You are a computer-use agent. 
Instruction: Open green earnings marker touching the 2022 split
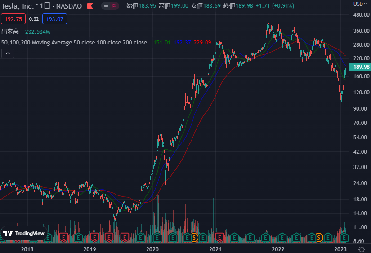(312, 237)
